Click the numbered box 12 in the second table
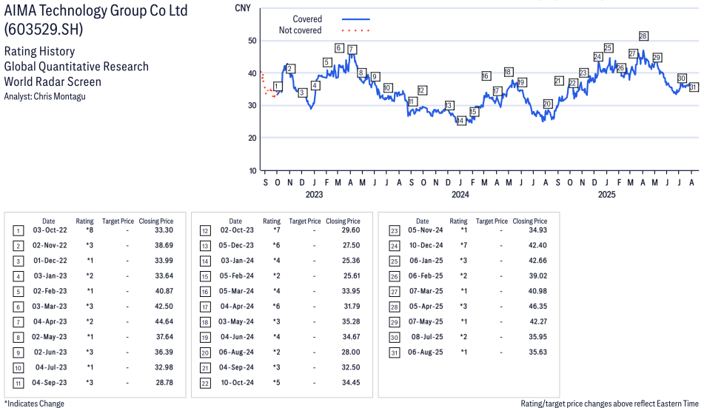Viewport: 707px width, 408px height. point(205,231)
